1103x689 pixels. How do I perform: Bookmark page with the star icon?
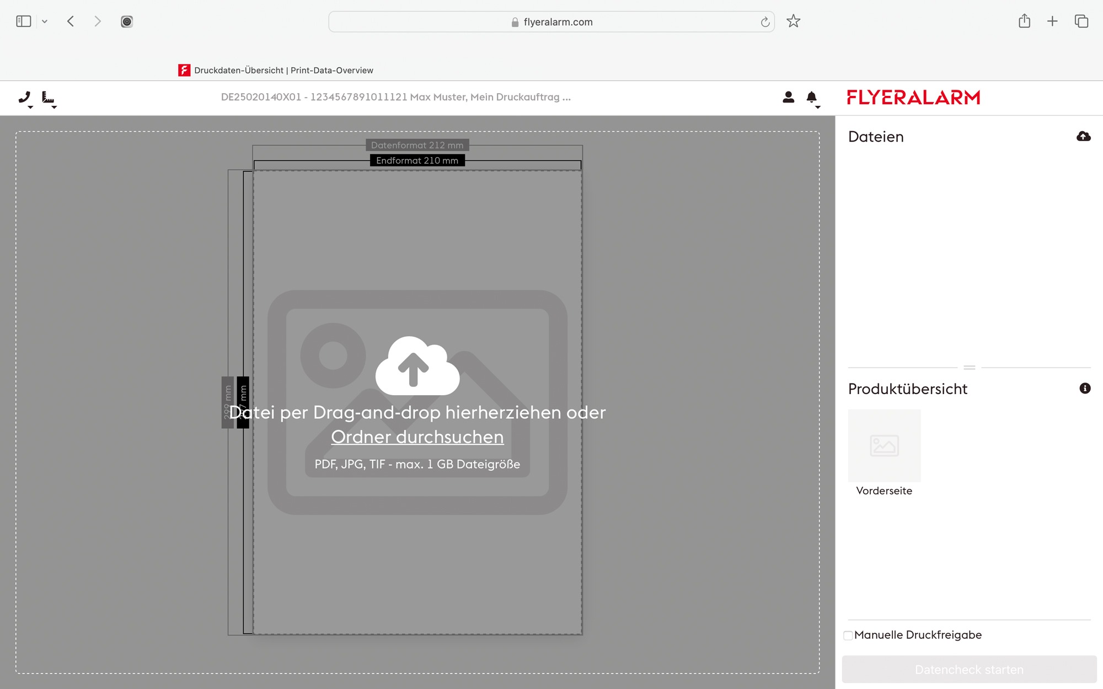click(793, 21)
